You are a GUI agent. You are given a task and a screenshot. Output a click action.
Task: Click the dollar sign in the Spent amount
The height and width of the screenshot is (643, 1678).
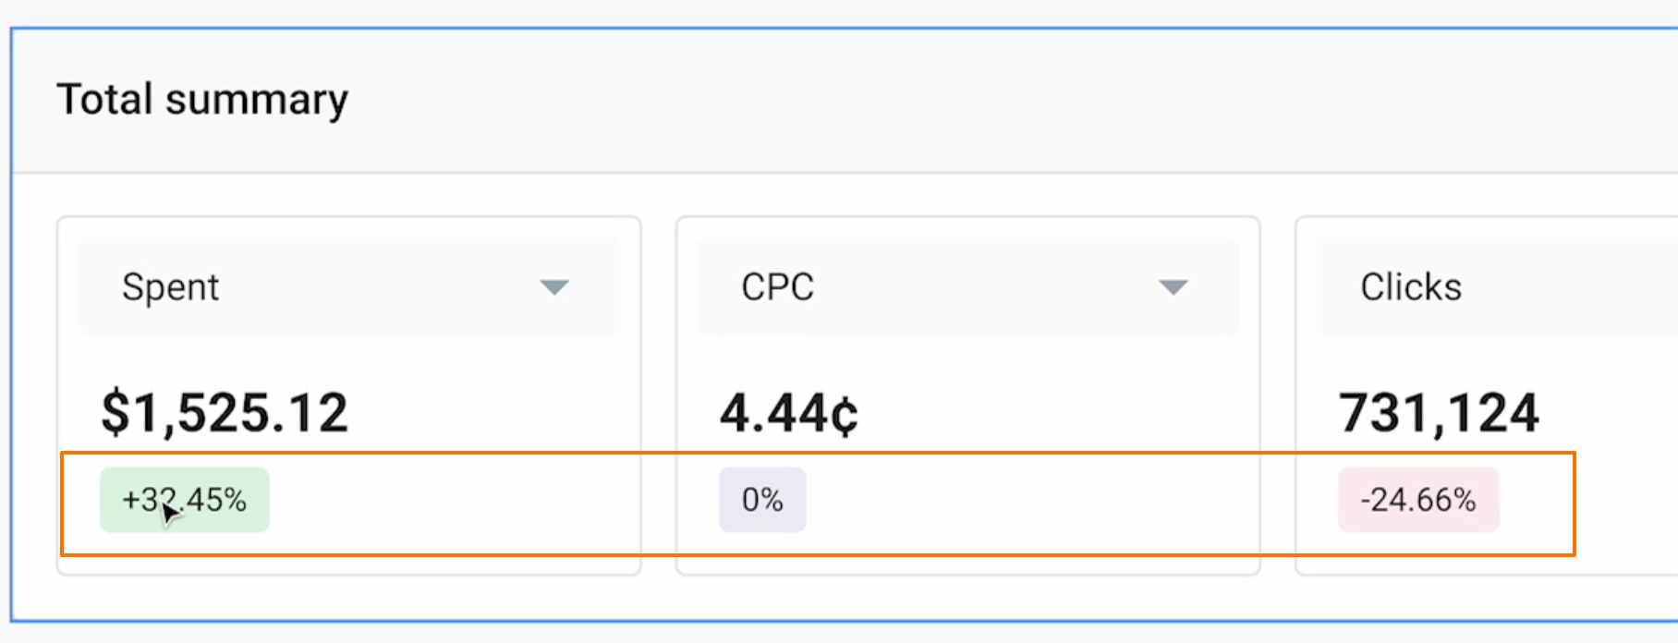[115, 412]
